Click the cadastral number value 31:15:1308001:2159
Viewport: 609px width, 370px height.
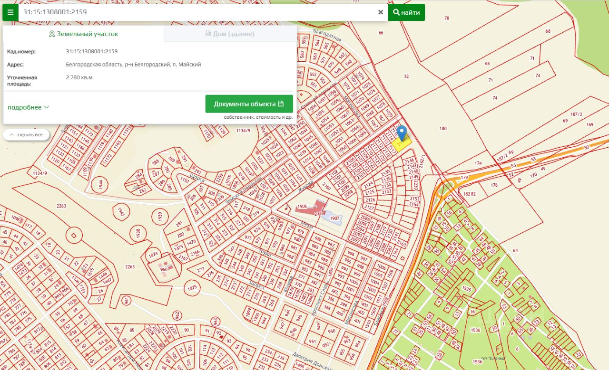(x=92, y=51)
